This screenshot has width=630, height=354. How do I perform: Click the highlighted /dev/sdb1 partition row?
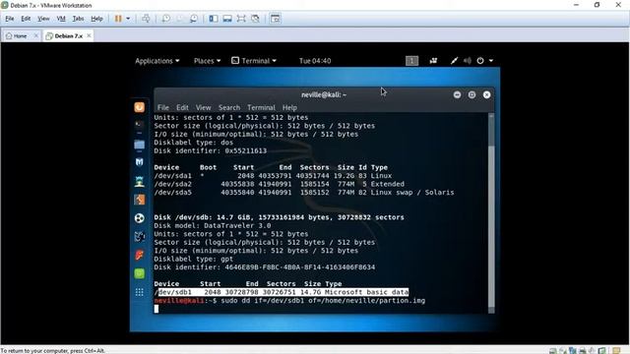[282, 292]
